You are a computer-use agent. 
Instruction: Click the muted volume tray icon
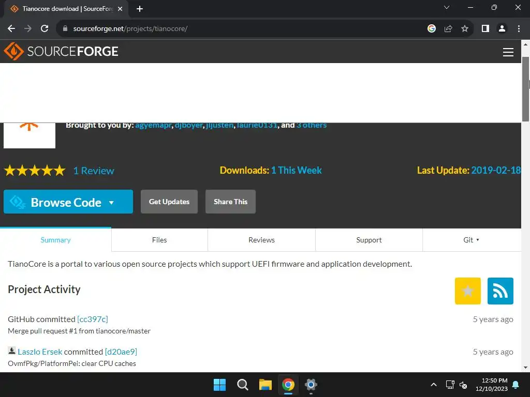coord(463,385)
